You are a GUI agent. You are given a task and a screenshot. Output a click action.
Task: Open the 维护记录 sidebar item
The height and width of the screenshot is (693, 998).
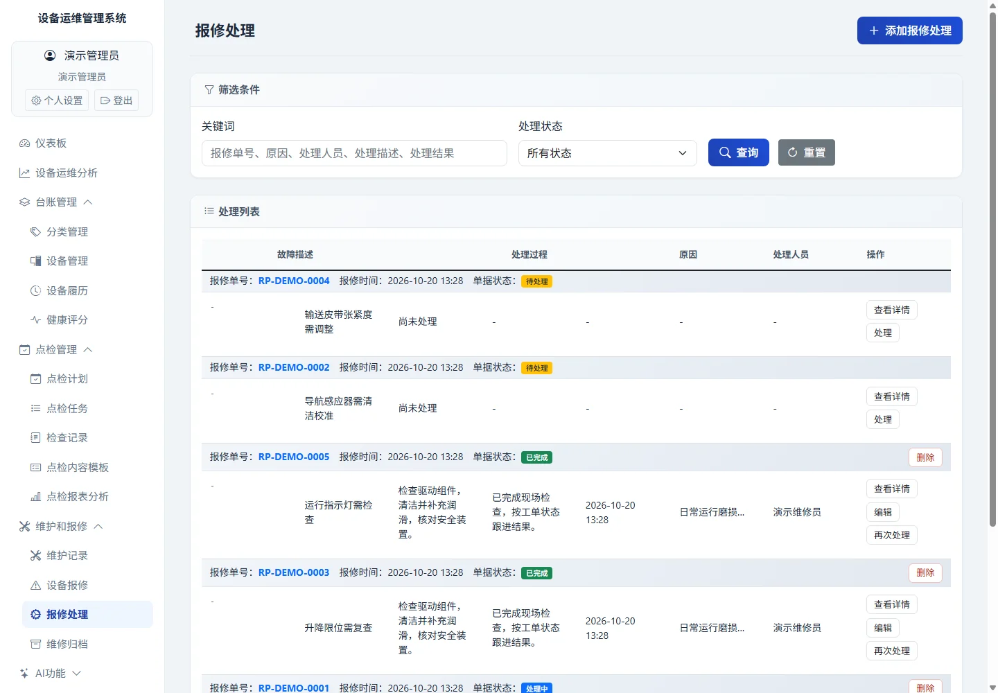point(87,556)
